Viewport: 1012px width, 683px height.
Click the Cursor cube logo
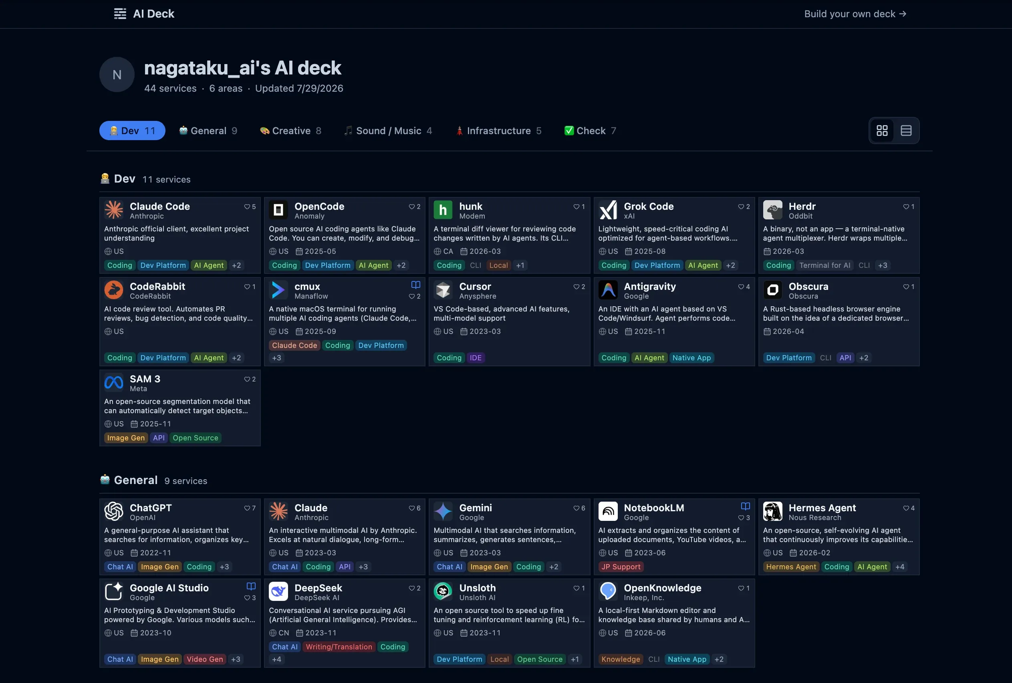(x=443, y=290)
